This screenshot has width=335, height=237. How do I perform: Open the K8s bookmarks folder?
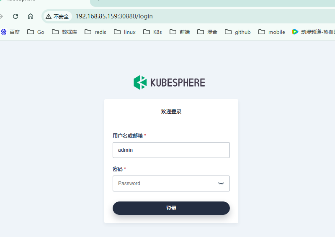[x=152, y=32]
